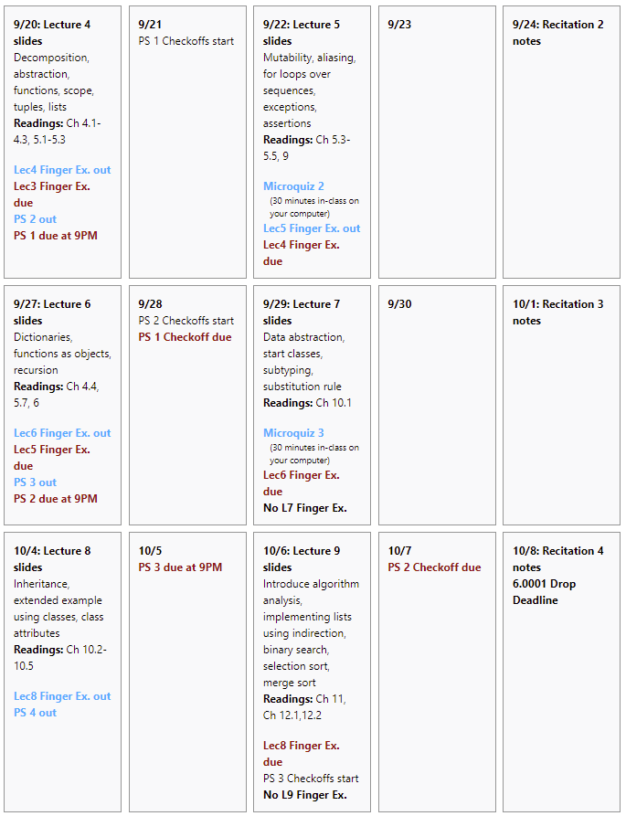
Task: Open 'PS 2 out' link on 9/20
Action: [x=35, y=219]
